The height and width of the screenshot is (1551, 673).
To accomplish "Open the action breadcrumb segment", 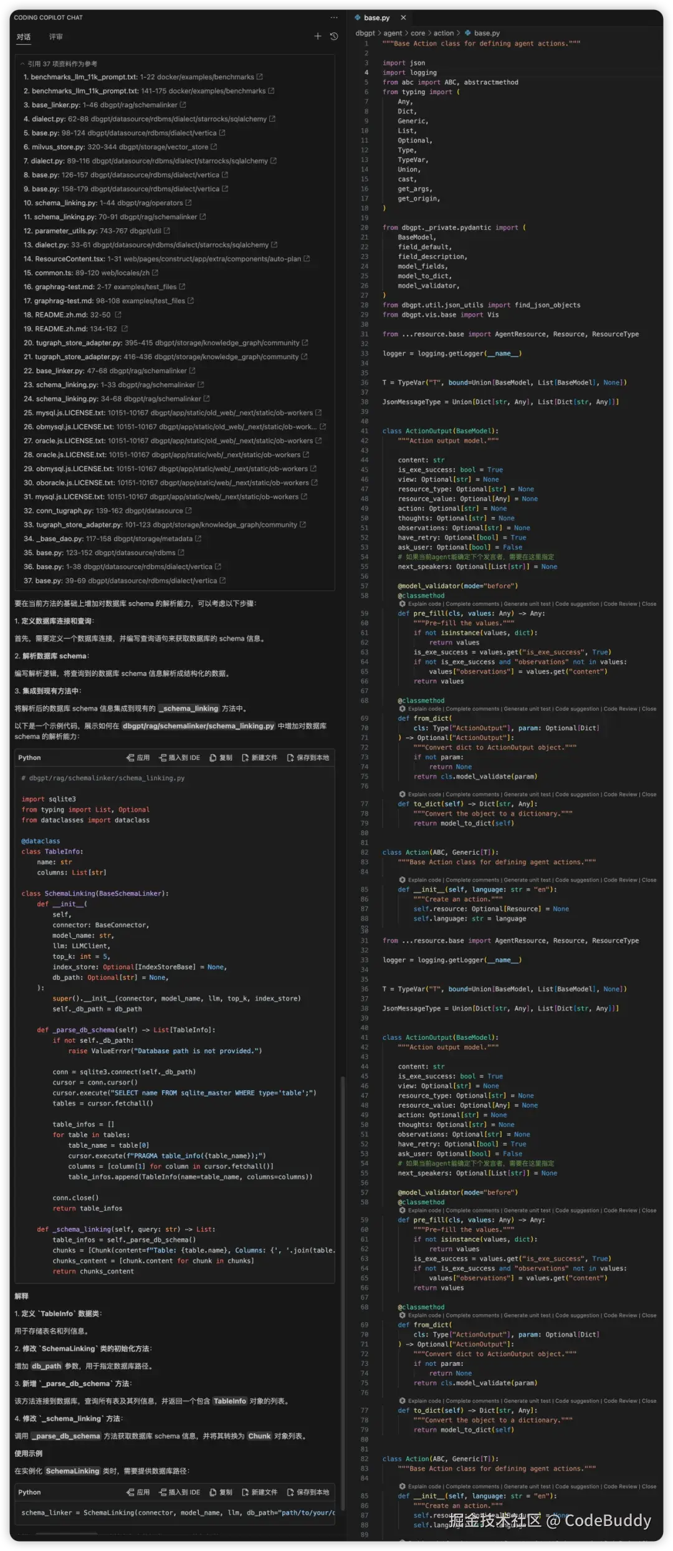I will pyautogui.click(x=444, y=34).
